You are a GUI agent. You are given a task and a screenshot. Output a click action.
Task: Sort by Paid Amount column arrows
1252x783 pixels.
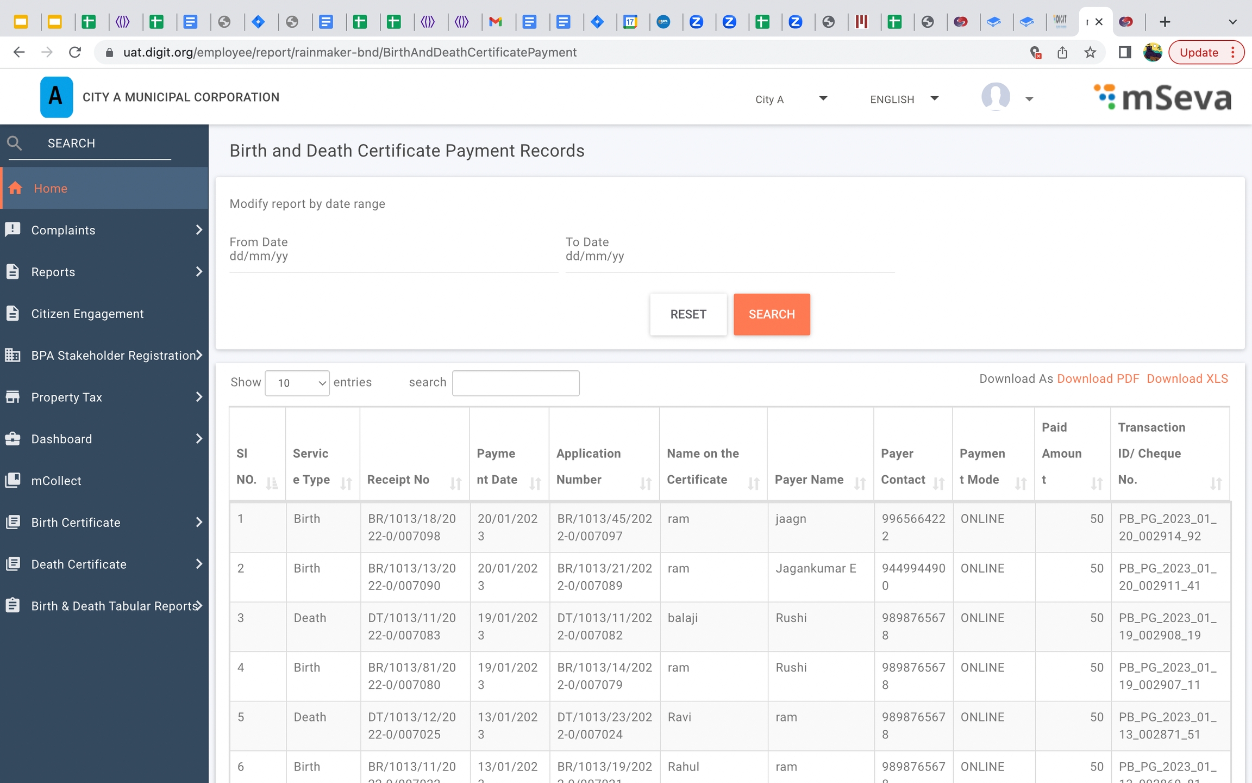tap(1097, 482)
